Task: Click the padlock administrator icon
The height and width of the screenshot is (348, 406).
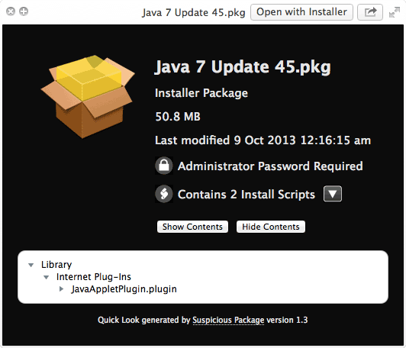Action: pyautogui.click(x=164, y=166)
